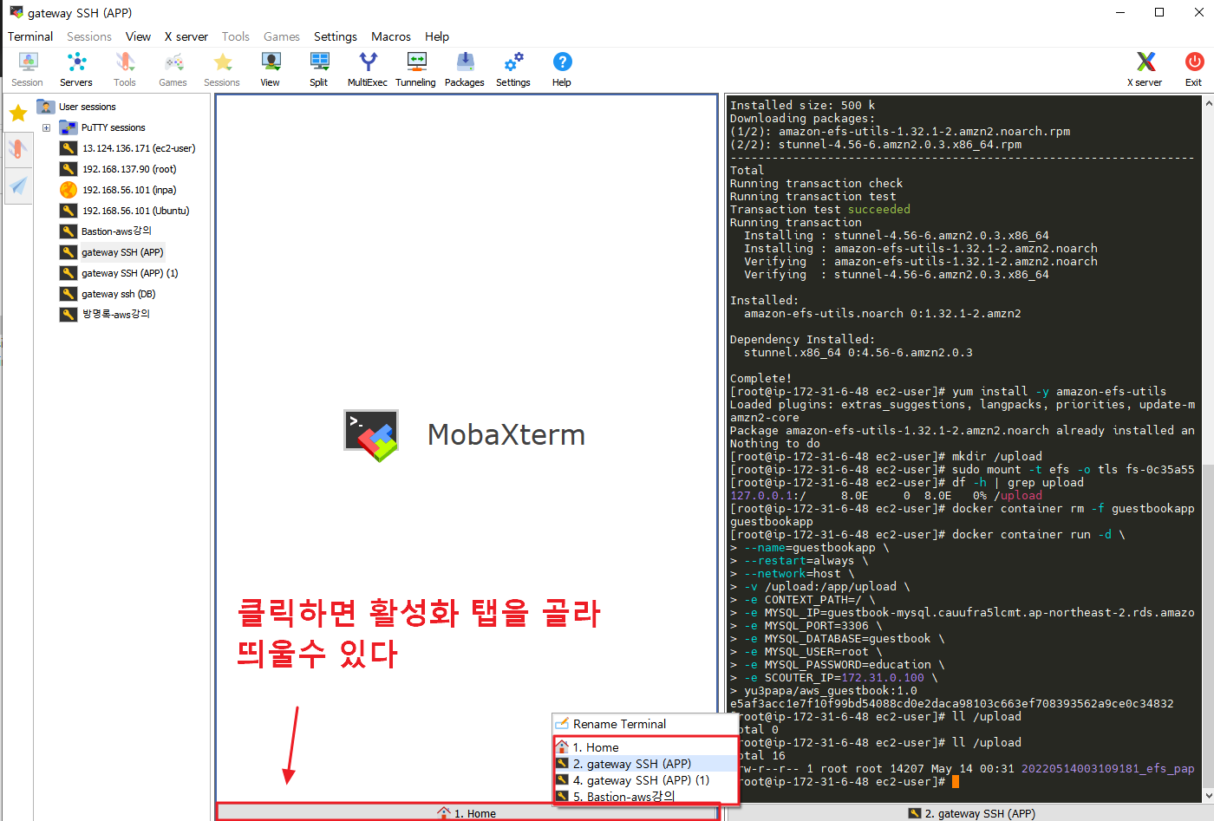Open the Terminal menu
Image resolution: width=1214 pixels, height=821 pixels.
click(30, 36)
